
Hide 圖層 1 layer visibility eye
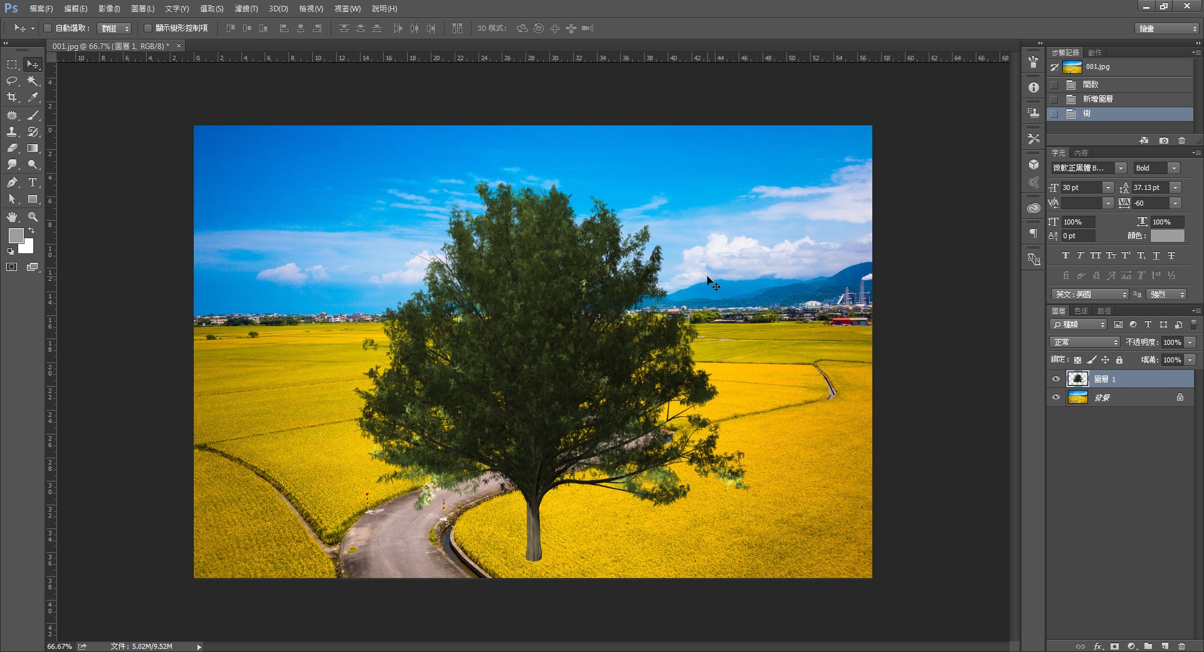coord(1056,379)
